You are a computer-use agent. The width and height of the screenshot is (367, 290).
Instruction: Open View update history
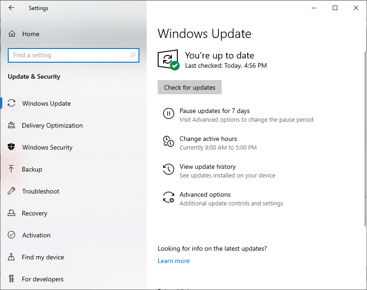tap(207, 166)
